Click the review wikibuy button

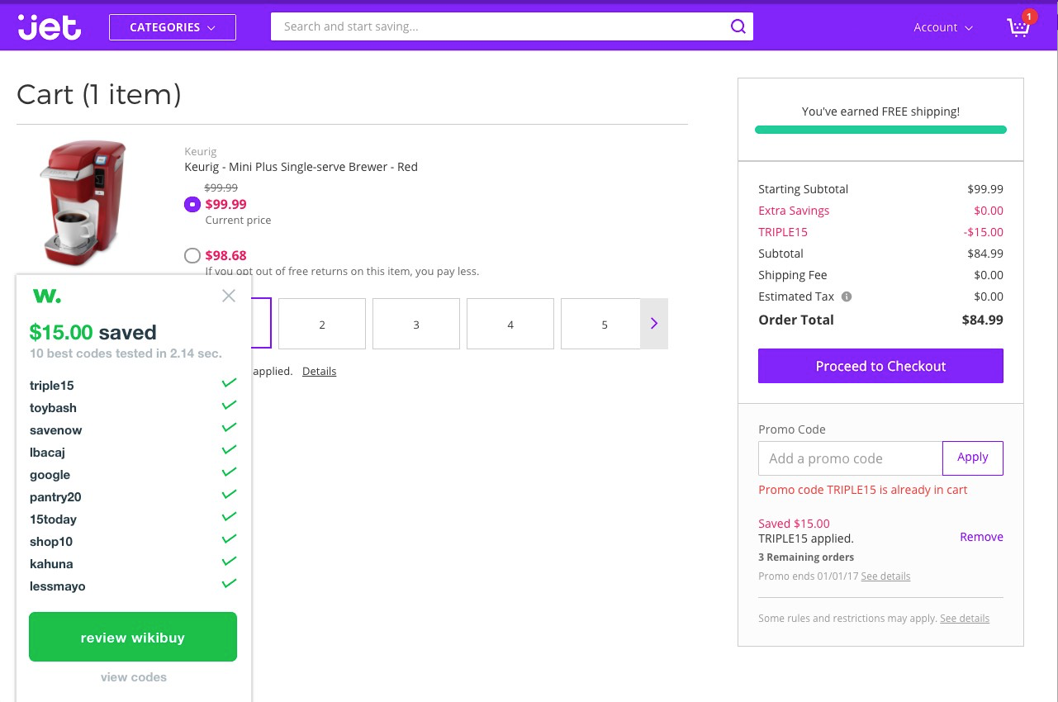133,637
